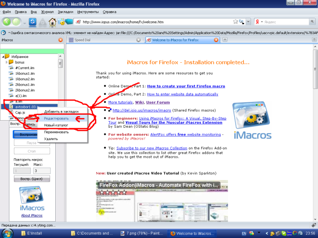Open the address bar history dropdown
The width and height of the screenshot is (318, 238).
(x=248, y=22)
